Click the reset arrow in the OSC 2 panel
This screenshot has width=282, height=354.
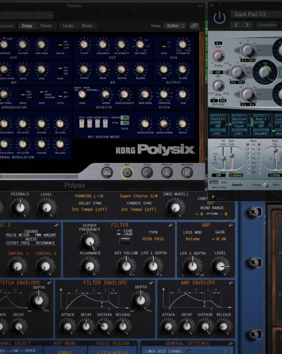[x=57, y=225]
